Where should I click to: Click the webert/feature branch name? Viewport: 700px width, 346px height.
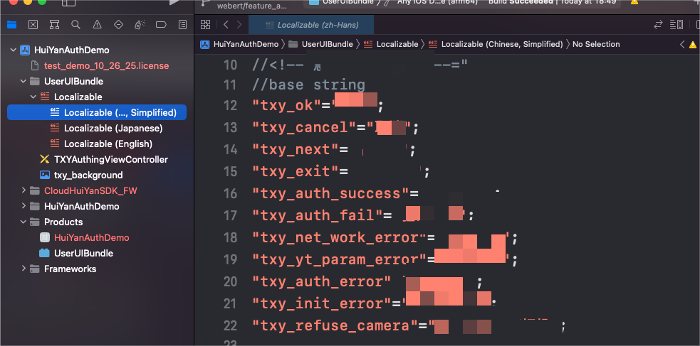(252, 6)
